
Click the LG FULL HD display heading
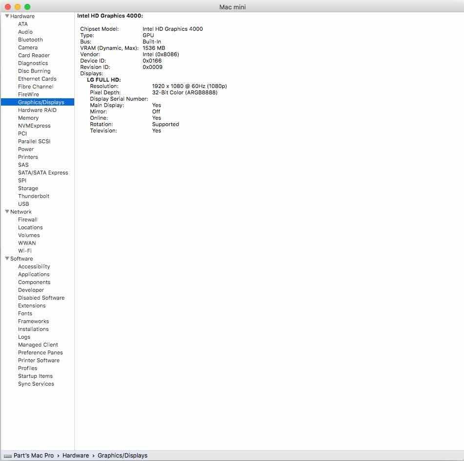(x=104, y=80)
